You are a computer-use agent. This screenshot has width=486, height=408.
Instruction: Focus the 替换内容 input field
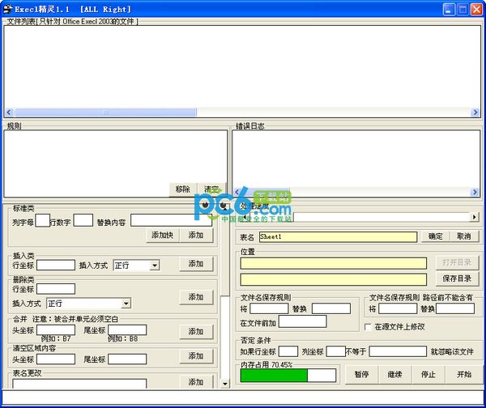coord(171,220)
